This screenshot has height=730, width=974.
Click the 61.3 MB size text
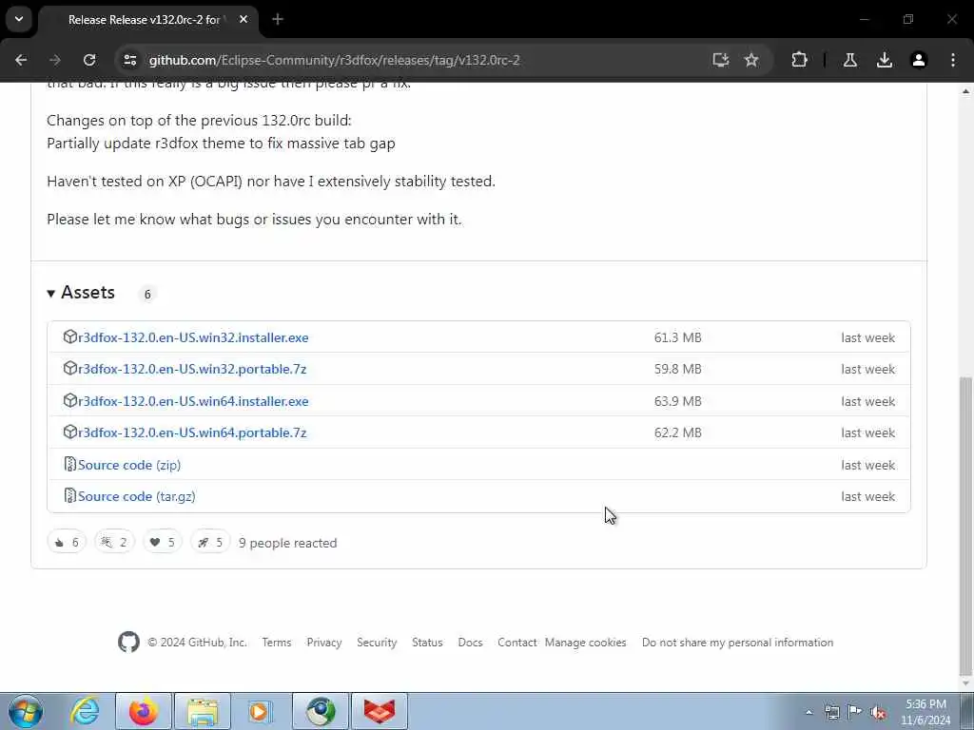pyautogui.click(x=677, y=337)
